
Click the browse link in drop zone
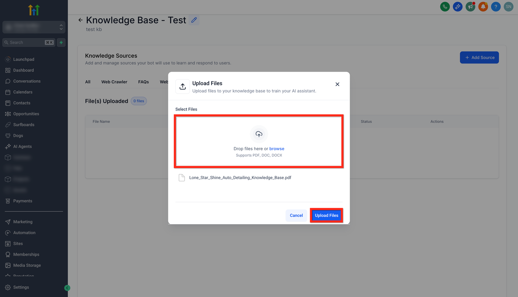(277, 149)
